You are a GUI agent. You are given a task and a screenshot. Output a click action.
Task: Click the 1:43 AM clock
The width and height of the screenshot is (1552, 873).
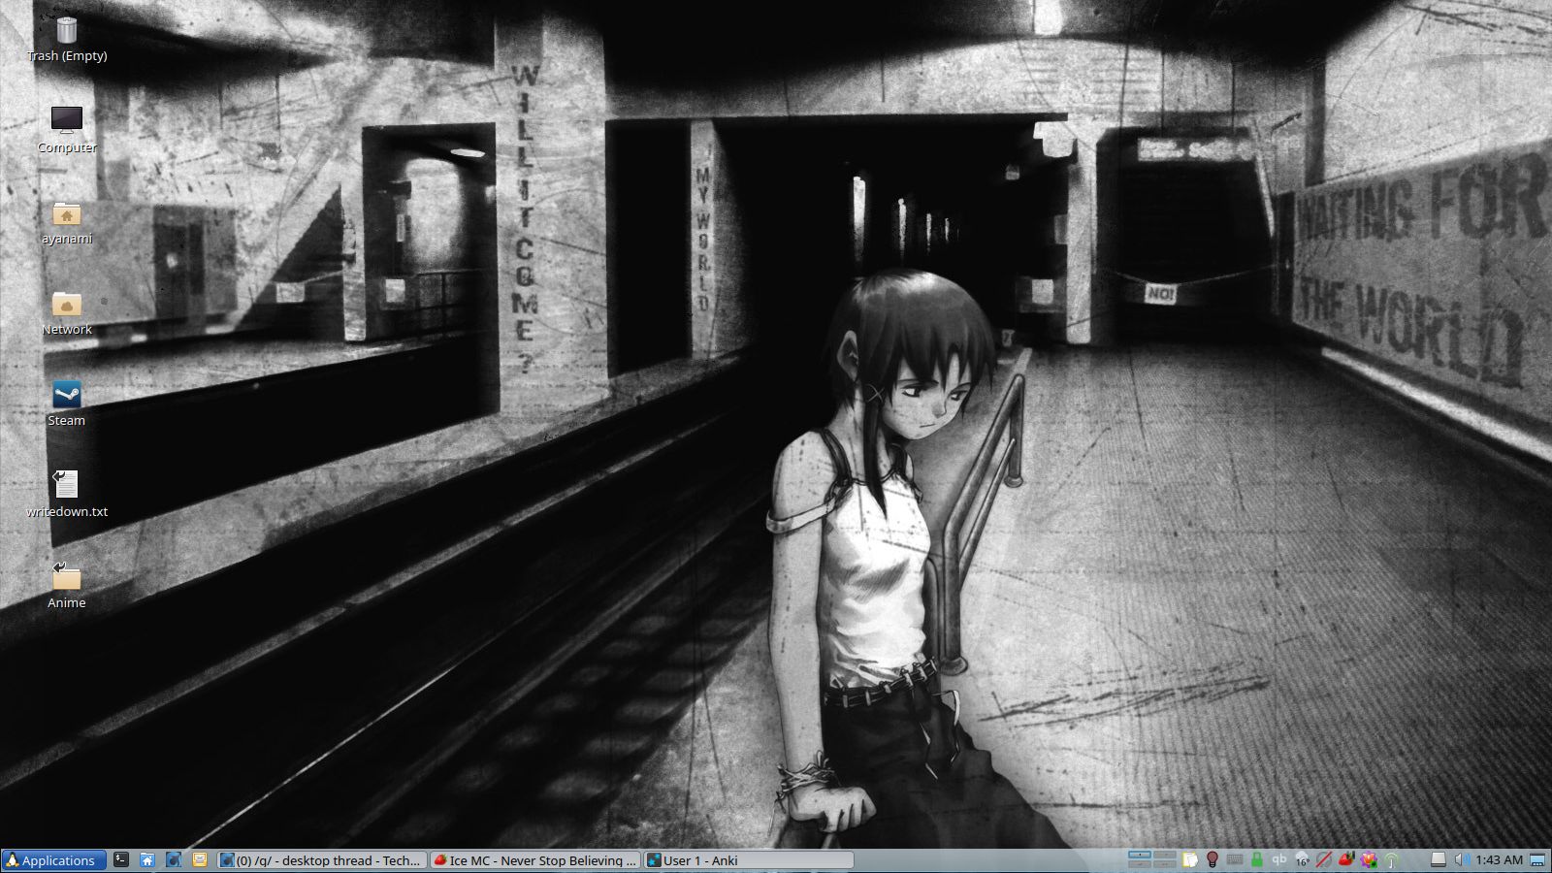tap(1500, 860)
